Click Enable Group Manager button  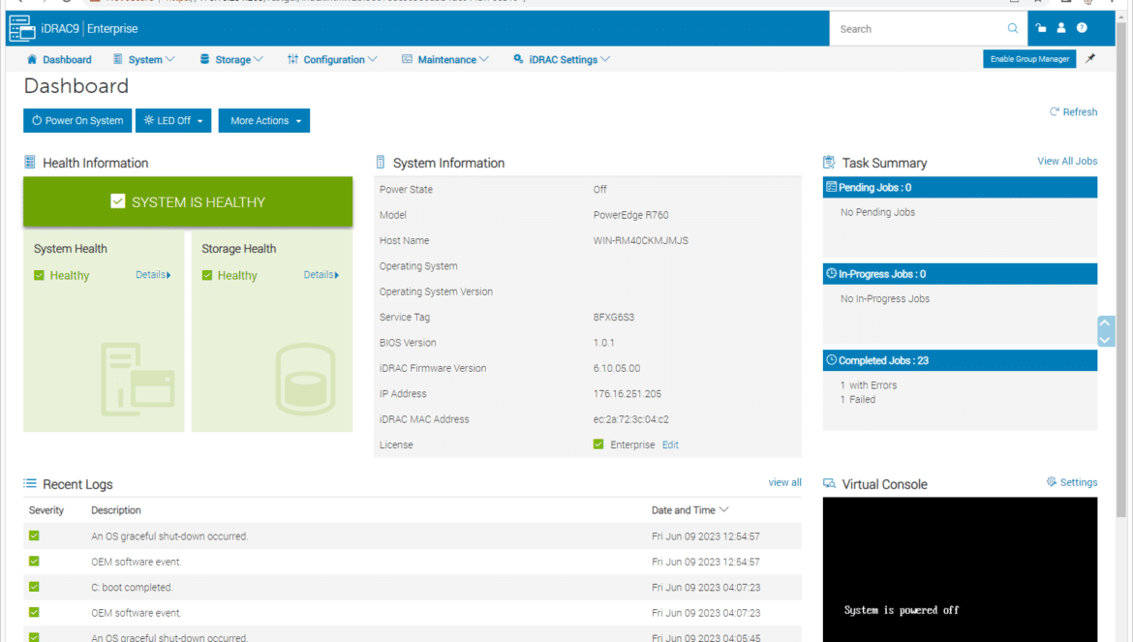(1029, 58)
